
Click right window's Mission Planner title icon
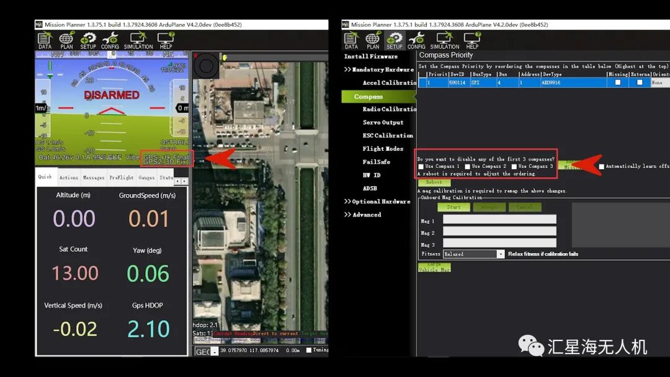click(x=346, y=25)
